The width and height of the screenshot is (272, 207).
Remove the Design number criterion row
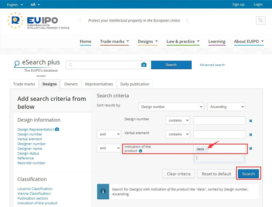point(251,121)
